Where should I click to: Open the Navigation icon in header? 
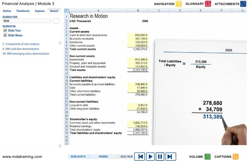tap(179, 4)
